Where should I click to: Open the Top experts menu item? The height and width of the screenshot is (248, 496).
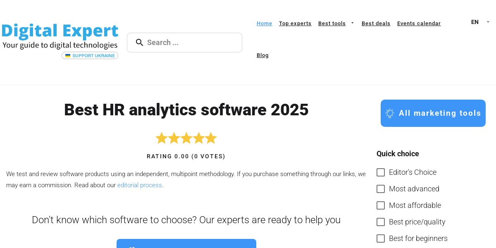[295, 24]
